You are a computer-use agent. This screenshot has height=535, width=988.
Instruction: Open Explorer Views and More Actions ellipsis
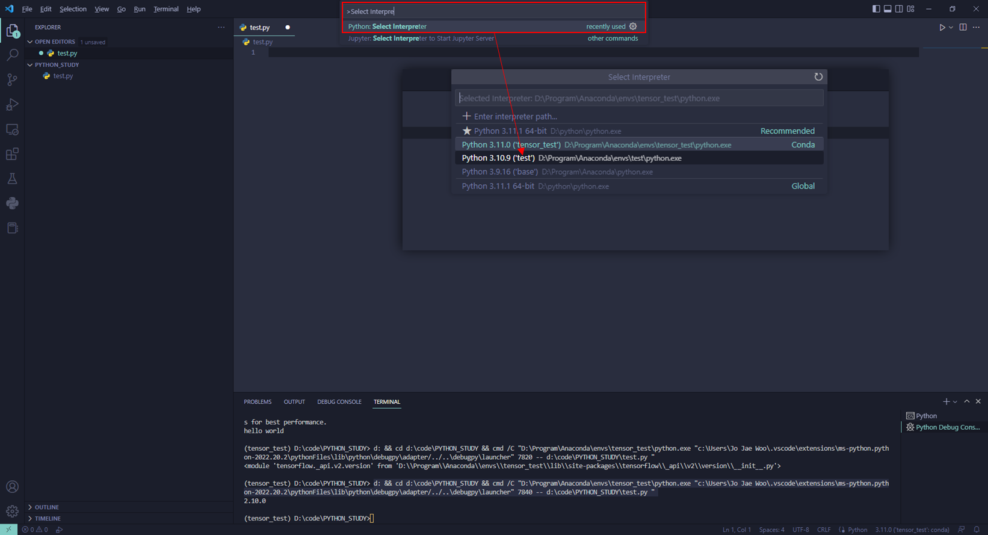221,27
